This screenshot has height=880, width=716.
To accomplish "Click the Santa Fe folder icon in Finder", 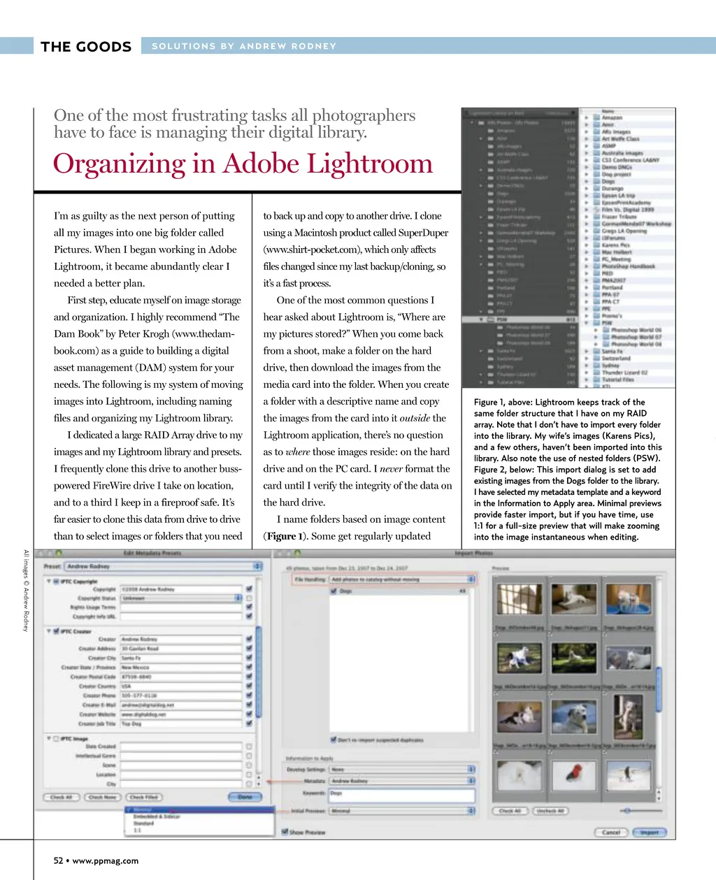I will pyautogui.click(x=596, y=351).
